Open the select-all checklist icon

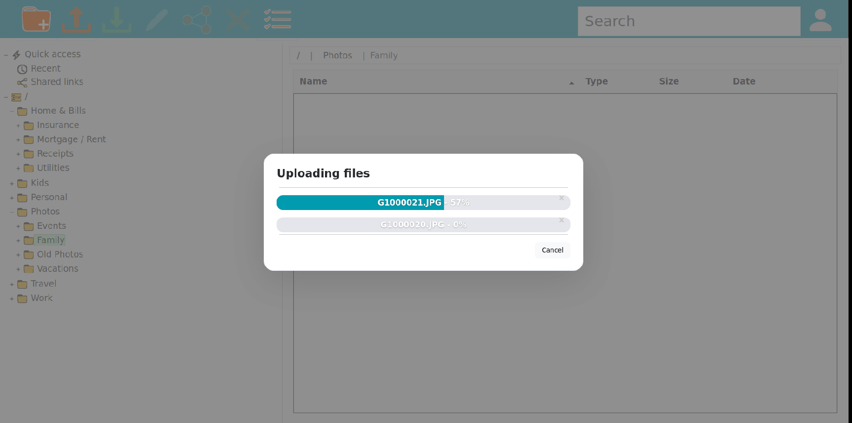278,20
